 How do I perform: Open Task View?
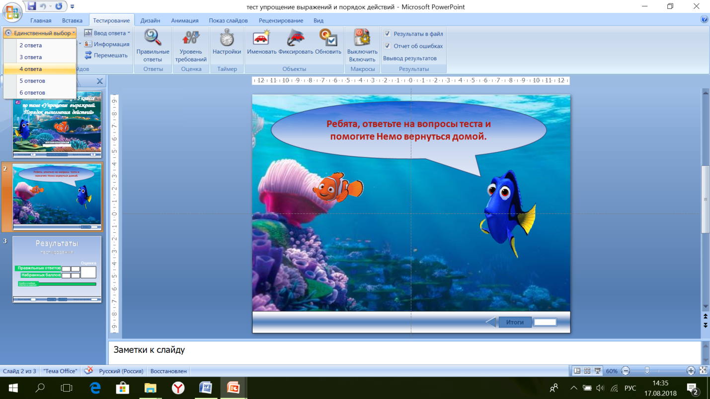tap(67, 388)
